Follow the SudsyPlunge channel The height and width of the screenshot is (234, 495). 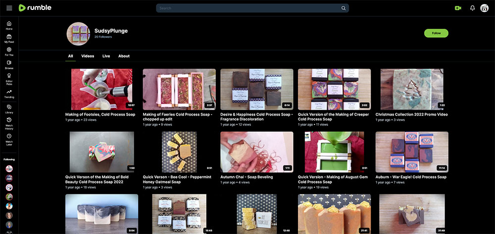tap(436, 33)
